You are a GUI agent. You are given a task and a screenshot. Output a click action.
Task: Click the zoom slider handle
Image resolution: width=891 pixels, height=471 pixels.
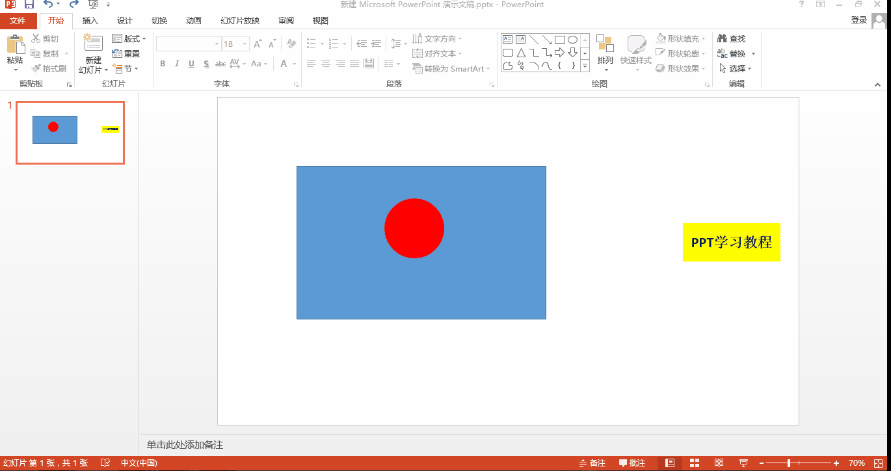tap(789, 463)
